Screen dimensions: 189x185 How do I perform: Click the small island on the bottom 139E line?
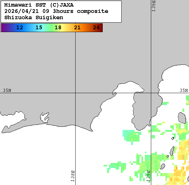163,166
